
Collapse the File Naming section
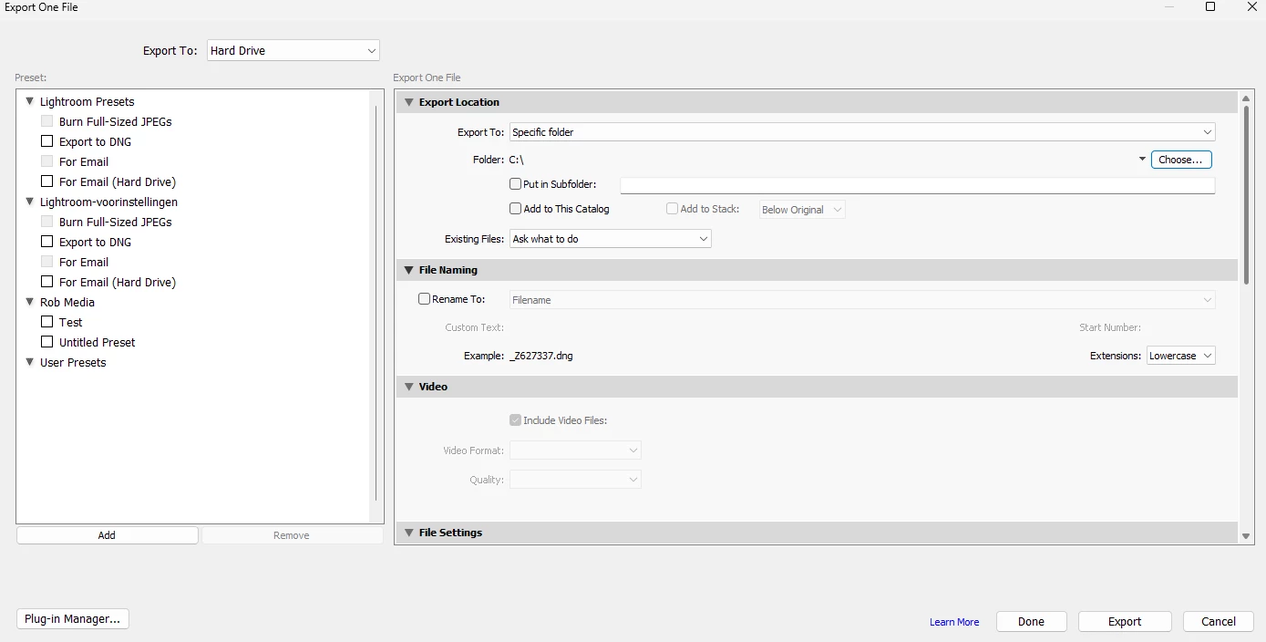pos(408,270)
